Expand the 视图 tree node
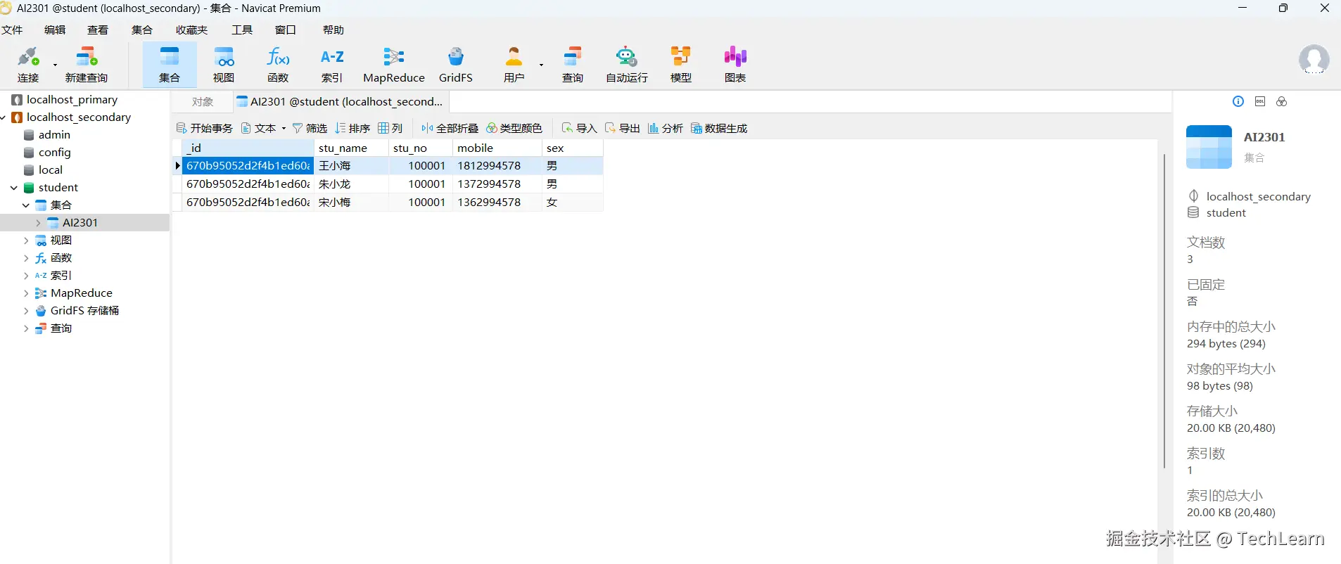1341x564 pixels. pyautogui.click(x=26, y=241)
